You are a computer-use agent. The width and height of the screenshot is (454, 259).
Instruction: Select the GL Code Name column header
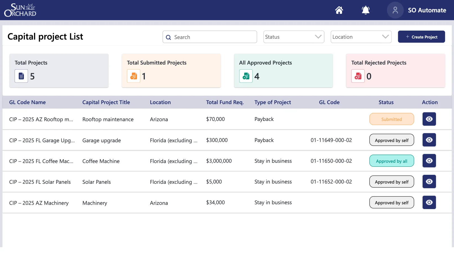27,102
